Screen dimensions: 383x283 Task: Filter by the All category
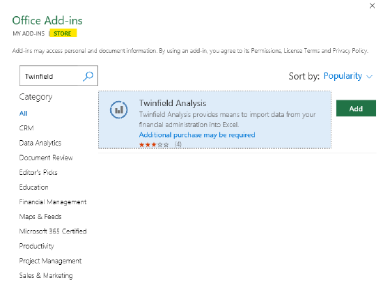click(x=24, y=113)
